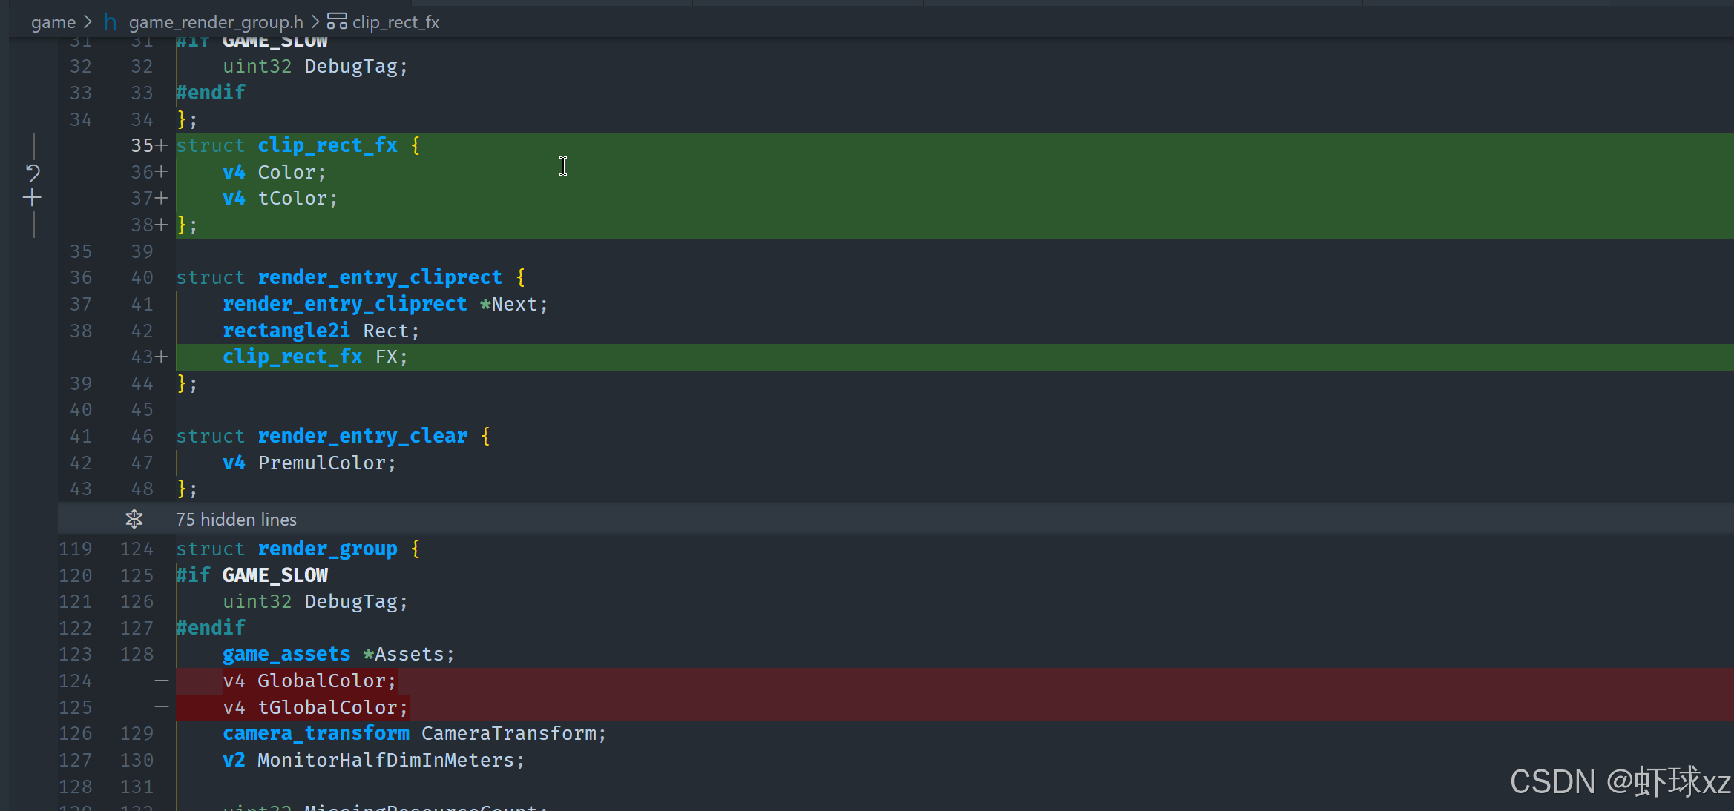1734x811 pixels.
Task: Click modified line number 40 in gutter
Action: (142, 278)
